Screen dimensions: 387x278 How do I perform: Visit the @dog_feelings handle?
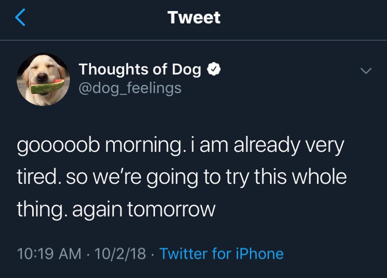(130, 87)
